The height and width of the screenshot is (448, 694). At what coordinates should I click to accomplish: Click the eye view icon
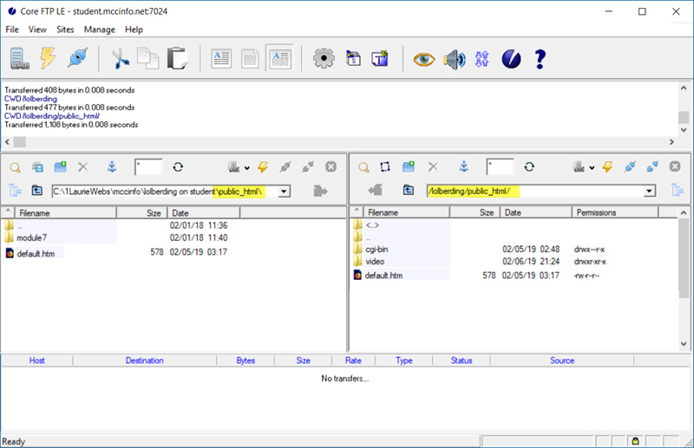click(424, 59)
